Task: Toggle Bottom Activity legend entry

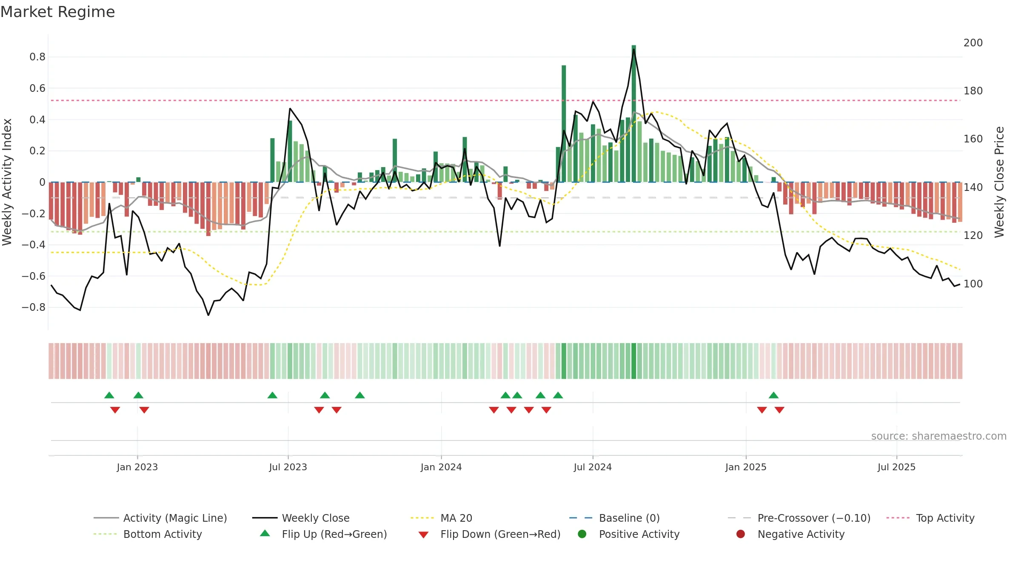Action: 148,534
